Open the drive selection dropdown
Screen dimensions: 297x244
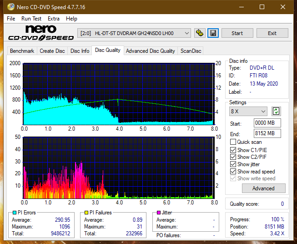tap(134, 33)
